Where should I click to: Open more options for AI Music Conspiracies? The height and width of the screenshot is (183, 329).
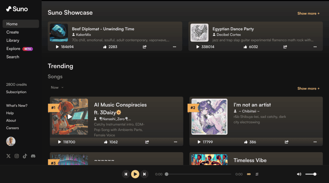click(175, 142)
